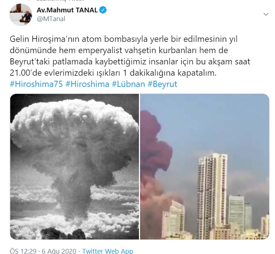Open the Av.Mahmut TANAL profile name
Screen dimensions: 275x254
pos(67,10)
